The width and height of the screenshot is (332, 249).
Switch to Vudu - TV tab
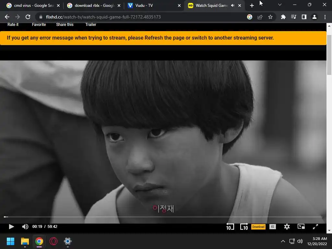click(x=154, y=6)
